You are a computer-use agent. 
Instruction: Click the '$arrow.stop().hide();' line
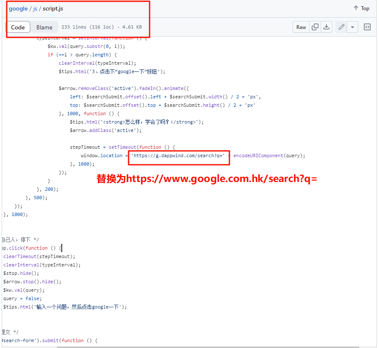pos(32,282)
